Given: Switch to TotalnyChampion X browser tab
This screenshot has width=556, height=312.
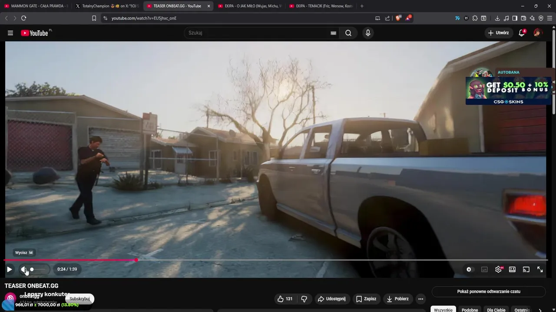Looking at the screenshot, I should pos(107,6).
